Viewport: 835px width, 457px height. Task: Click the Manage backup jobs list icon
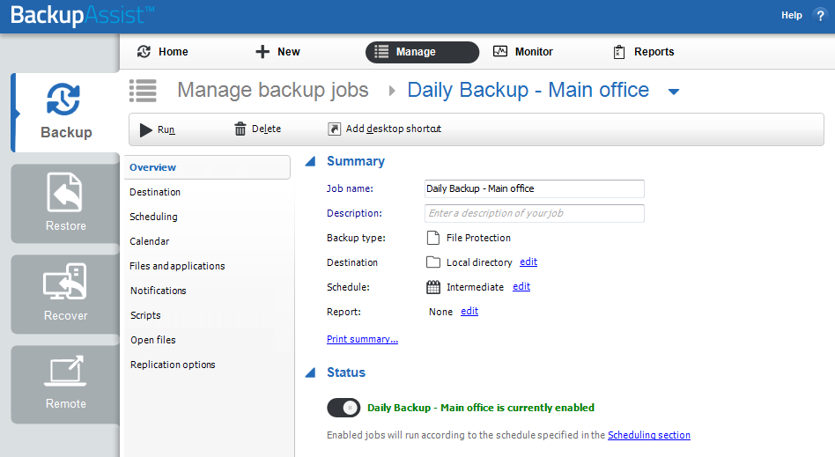click(x=143, y=91)
